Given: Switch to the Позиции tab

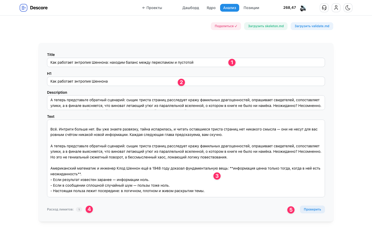Looking at the screenshot, I should coord(251,8).
